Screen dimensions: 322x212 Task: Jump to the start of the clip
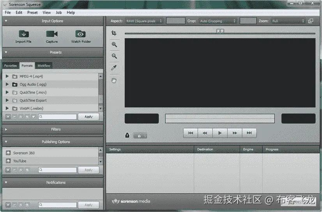click(x=191, y=133)
